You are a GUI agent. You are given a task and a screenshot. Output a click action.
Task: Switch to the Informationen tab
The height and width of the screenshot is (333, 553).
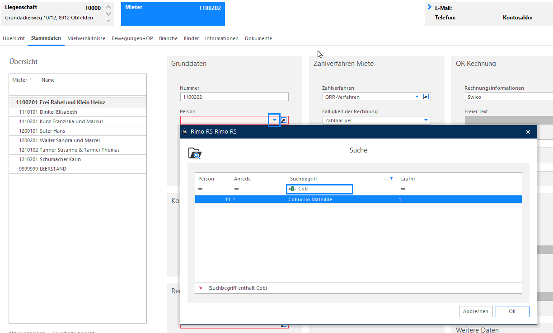pyautogui.click(x=222, y=39)
